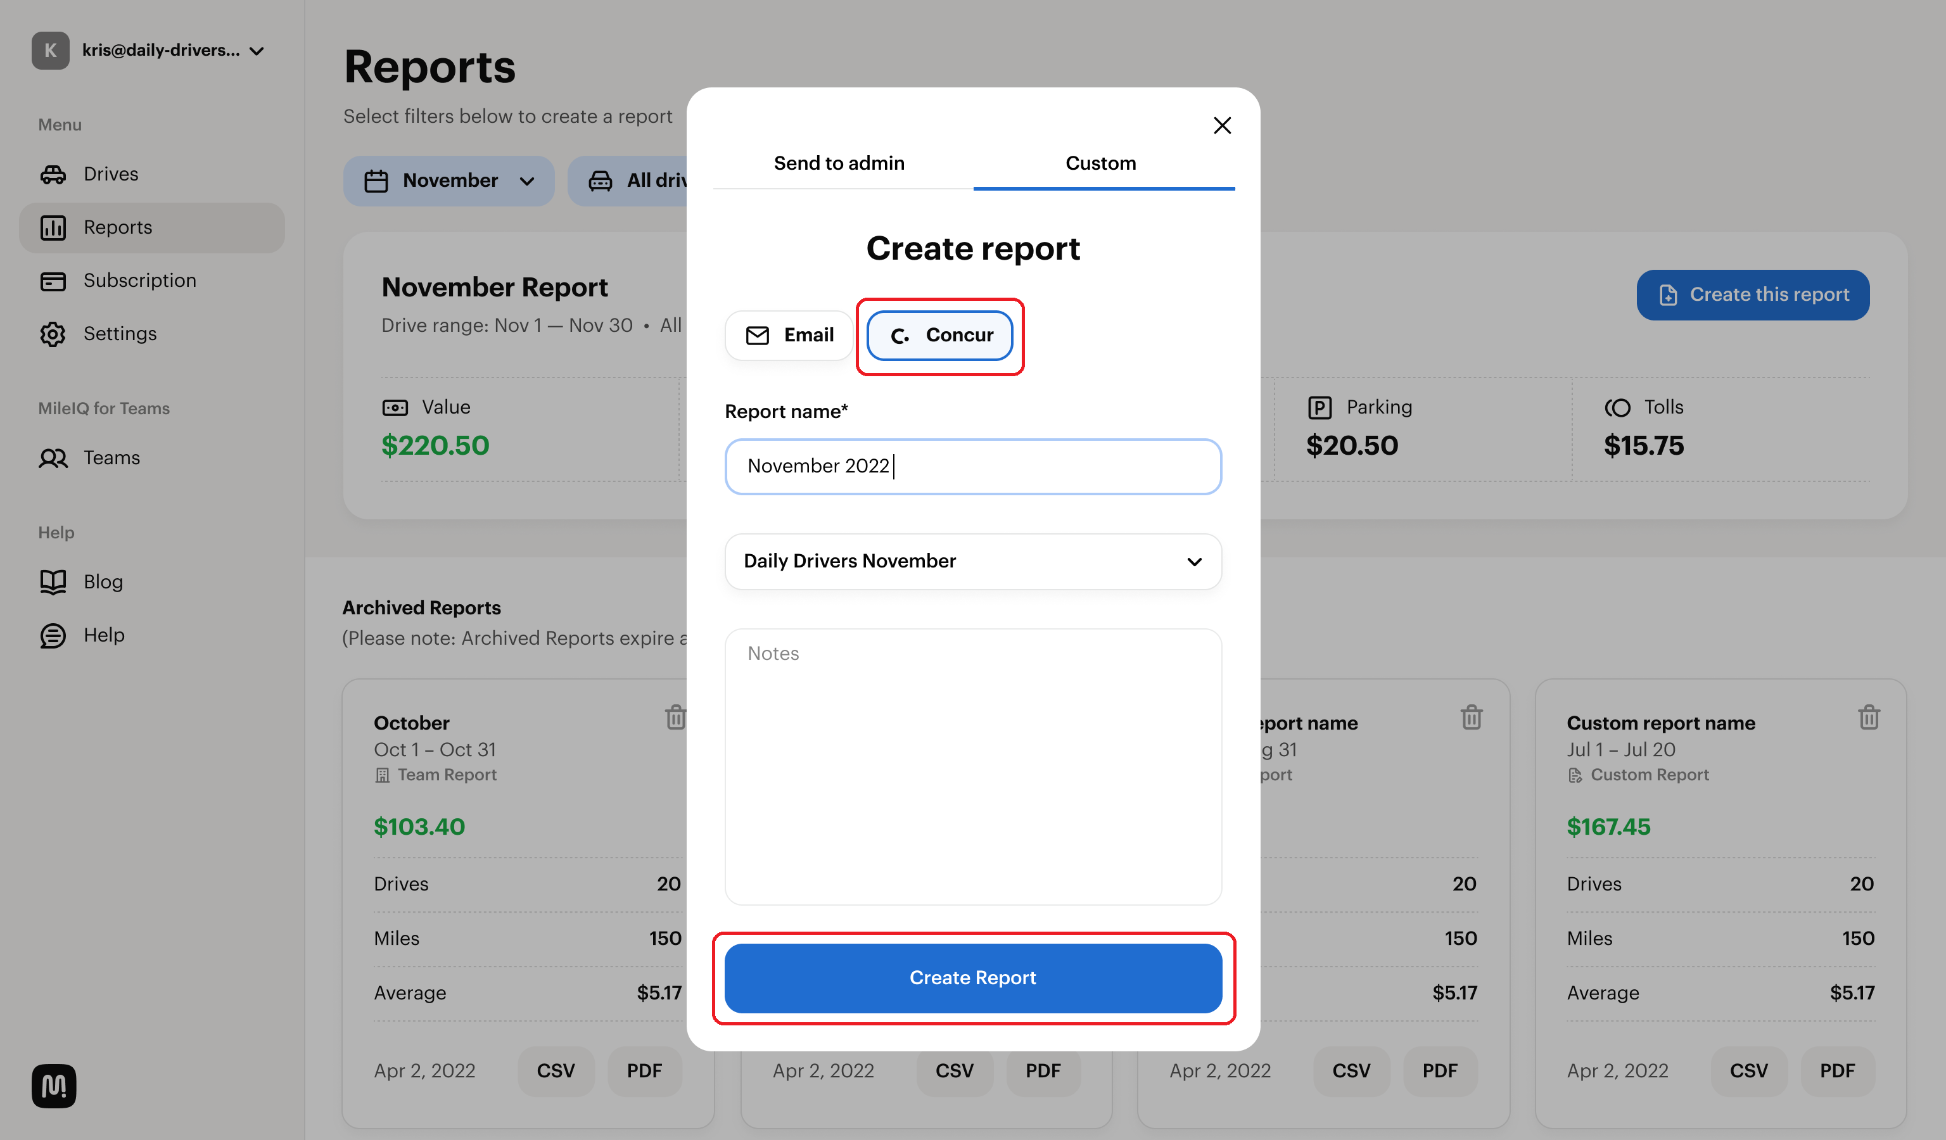
Task: Download PDF for Jul 1 – Jul 20 report
Action: tap(1838, 1072)
